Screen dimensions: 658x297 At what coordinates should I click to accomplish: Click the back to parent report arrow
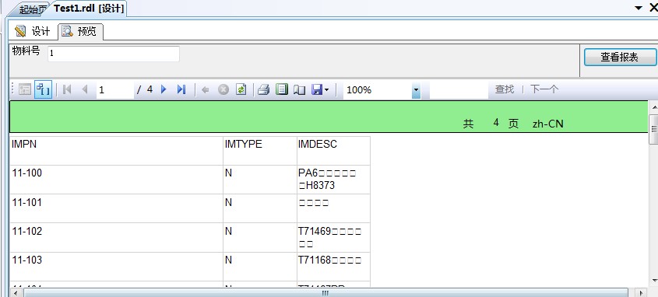click(206, 89)
